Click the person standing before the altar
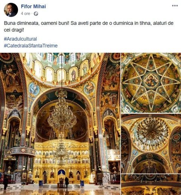This screenshot has width=181, height=195. [x=67, y=182]
